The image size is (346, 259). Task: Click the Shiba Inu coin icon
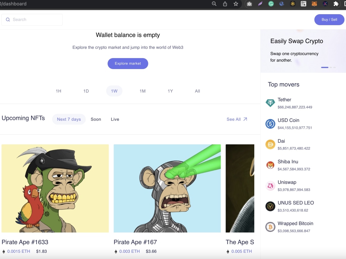[x=270, y=165]
